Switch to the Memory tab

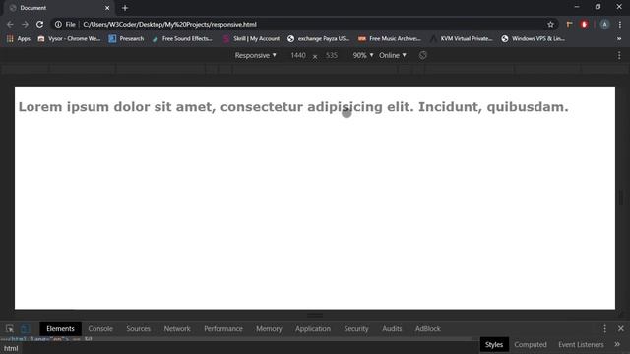[x=269, y=328]
